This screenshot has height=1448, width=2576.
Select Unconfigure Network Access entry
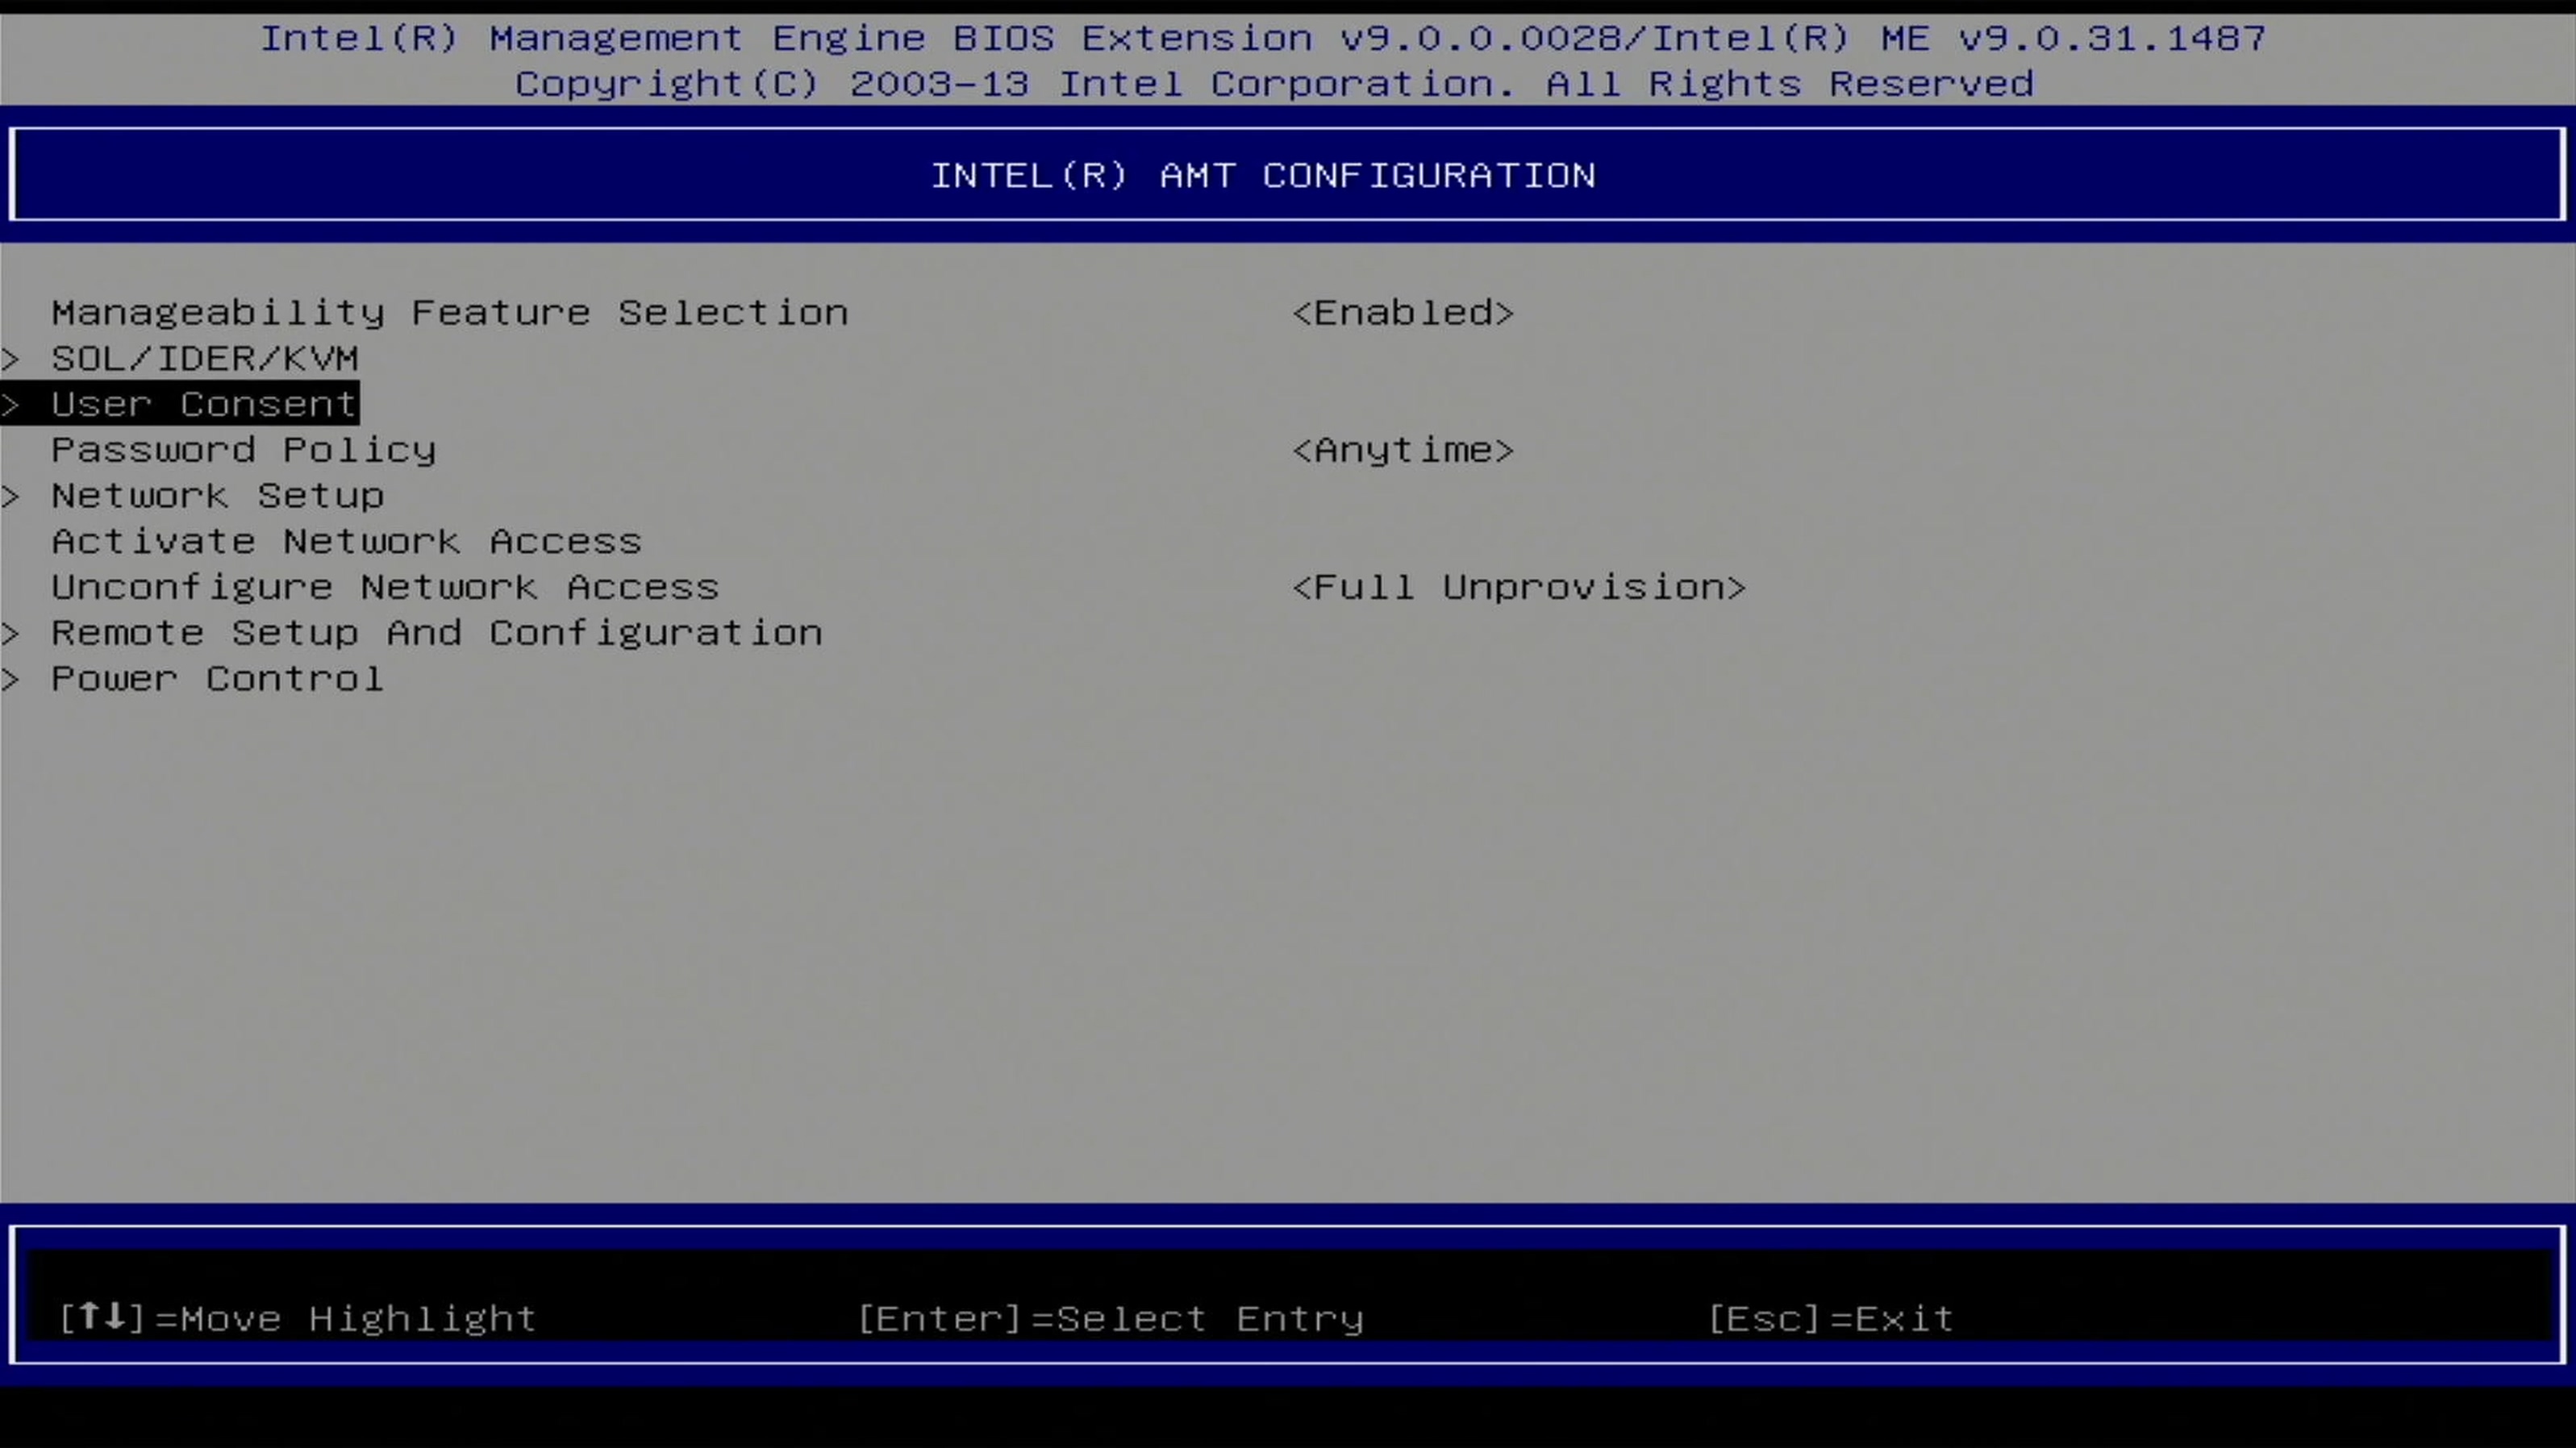coord(385,587)
